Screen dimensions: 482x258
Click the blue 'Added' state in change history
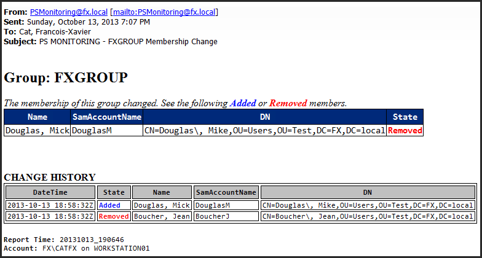point(114,205)
